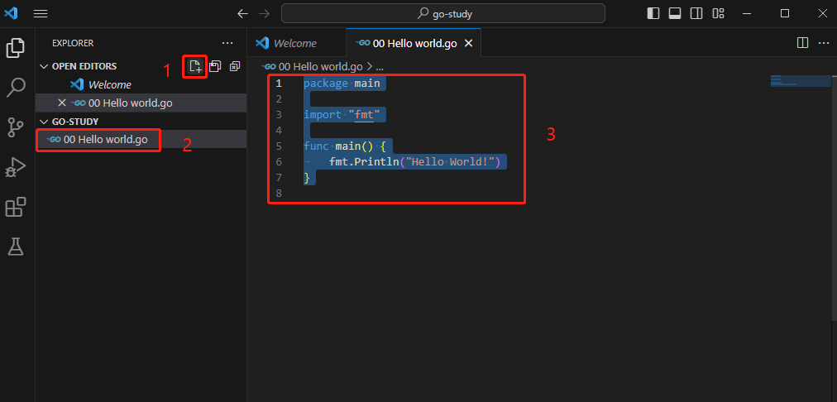Go forward with the right arrow
The height and width of the screenshot is (402, 837).
pyautogui.click(x=264, y=14)
